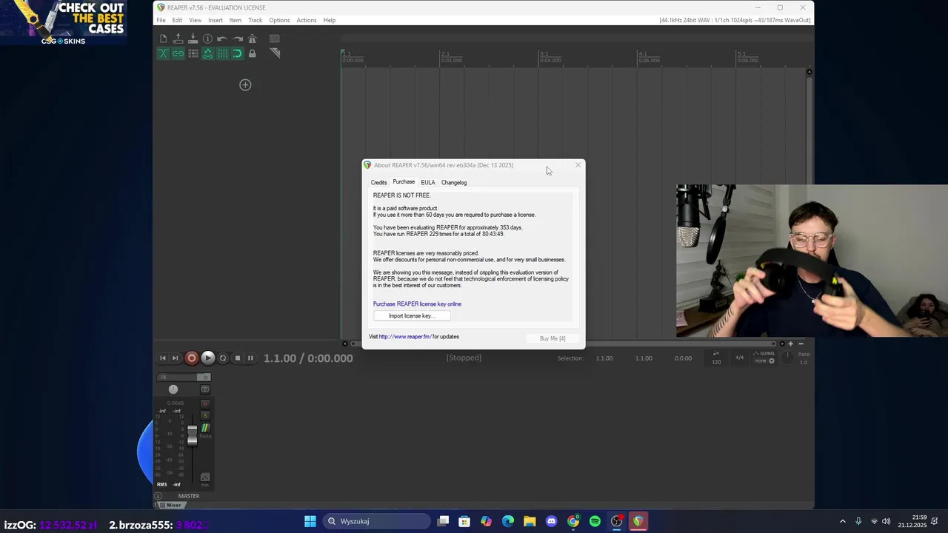This screenshot has width=948, height=533.
Task: Switch to the Purchase tab
Action: click(404, 182)
